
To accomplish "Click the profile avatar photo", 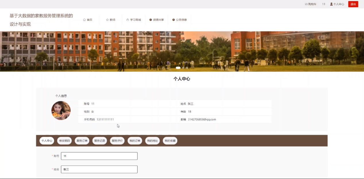I will click(x=61, y=110).
